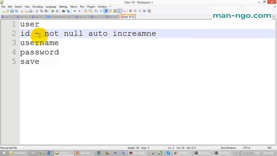Viewport: 277px width, 156px height.
Task: Open the Search menu
Action: tap(18, 7)
